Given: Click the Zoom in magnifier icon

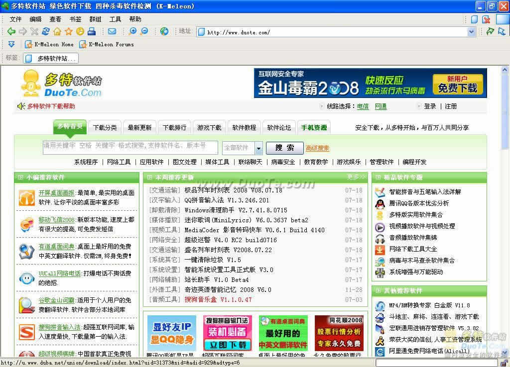Looking at the screenshot, I should coord(132,31).
